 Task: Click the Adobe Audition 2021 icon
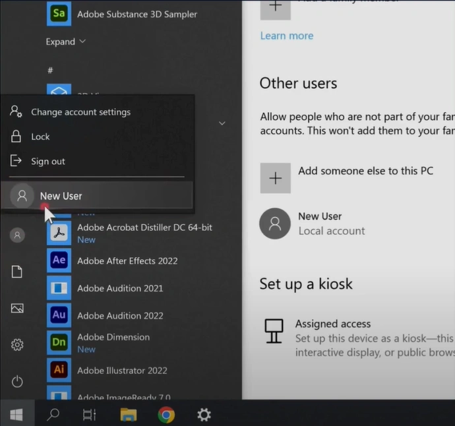click(59, 288)
